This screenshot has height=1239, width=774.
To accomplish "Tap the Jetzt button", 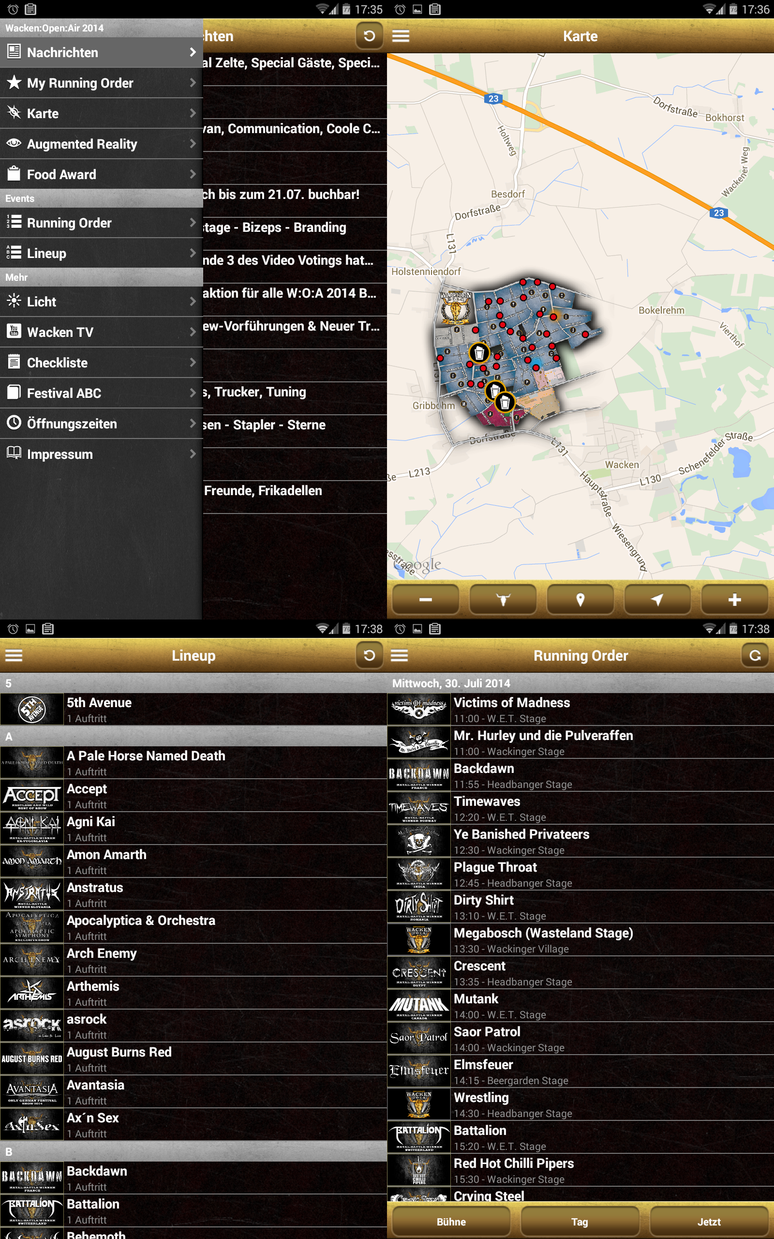I will (x=709, y=1222).
